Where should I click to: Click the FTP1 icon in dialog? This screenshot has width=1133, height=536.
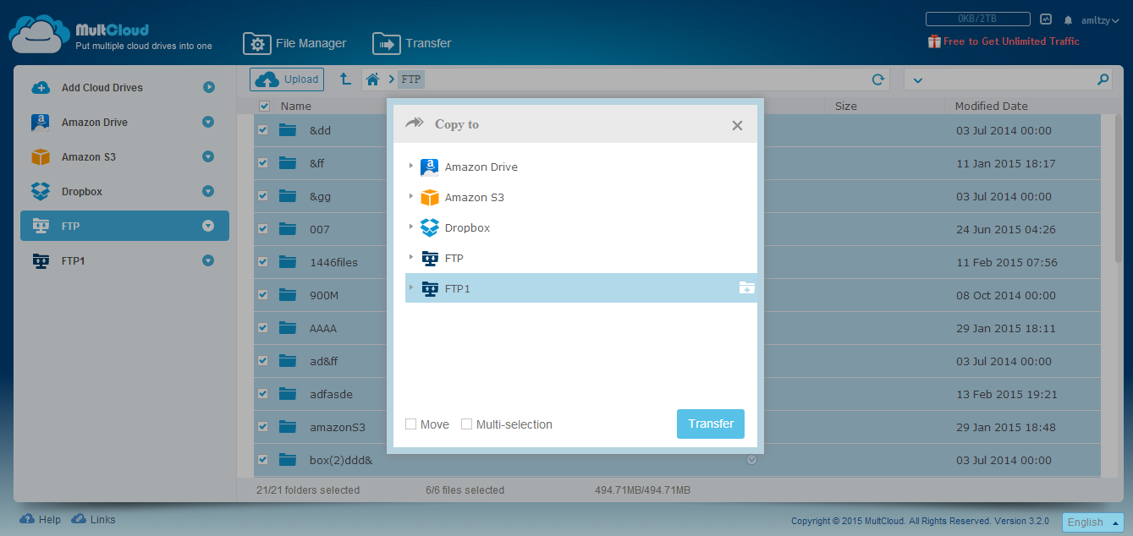coord(430,288)
